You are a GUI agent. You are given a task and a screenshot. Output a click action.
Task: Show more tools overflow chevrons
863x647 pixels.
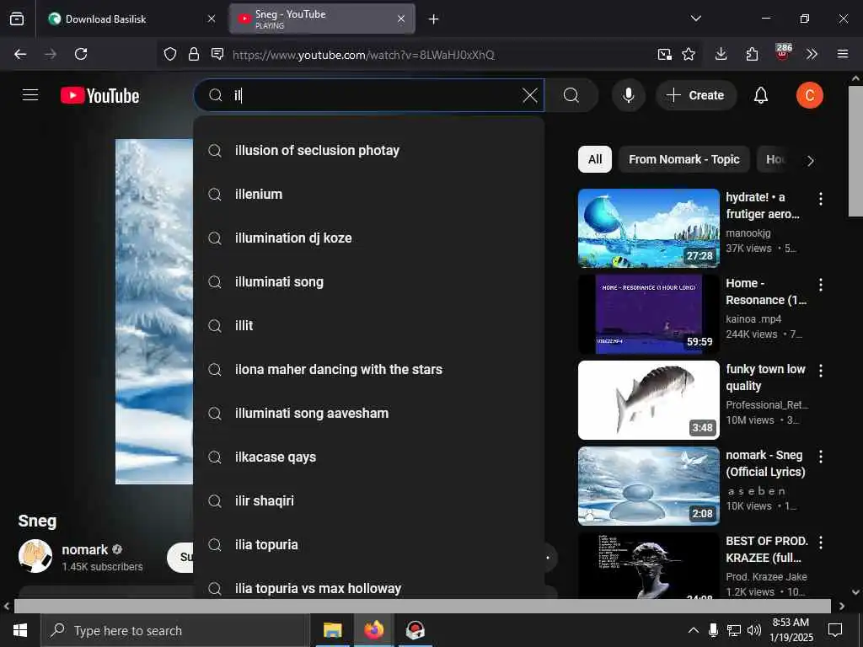[812, 54]
